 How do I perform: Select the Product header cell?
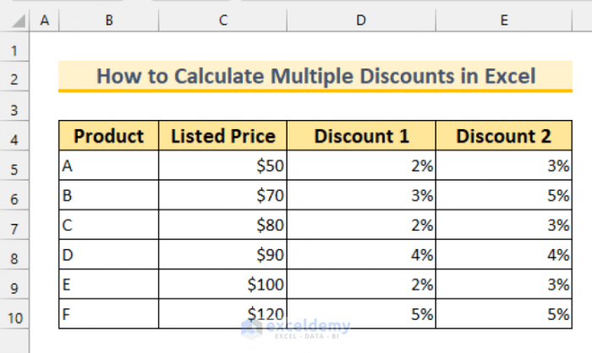point(108,137)
